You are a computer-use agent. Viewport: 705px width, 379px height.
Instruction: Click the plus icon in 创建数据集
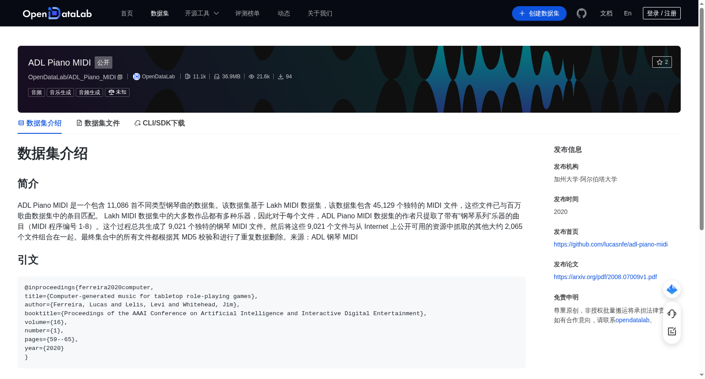pos(522,14)
